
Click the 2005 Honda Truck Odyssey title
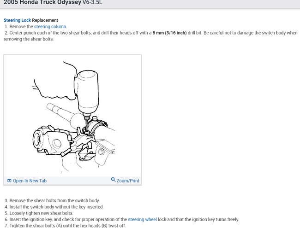point(42,2)
